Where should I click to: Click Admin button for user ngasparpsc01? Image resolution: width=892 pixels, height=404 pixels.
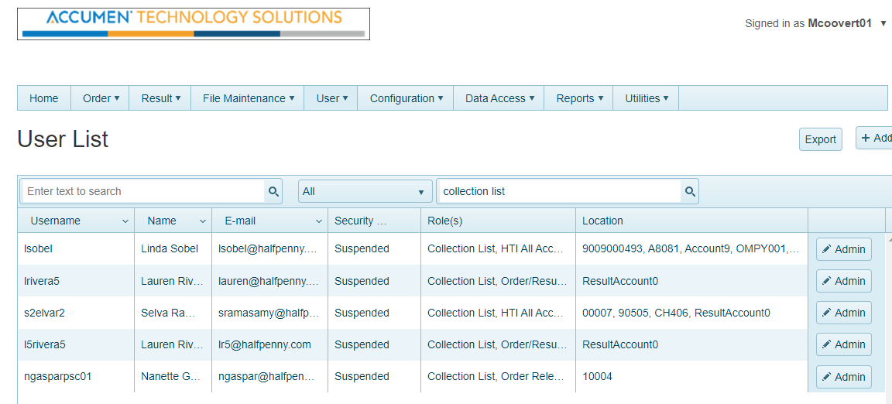coord(843,377)
